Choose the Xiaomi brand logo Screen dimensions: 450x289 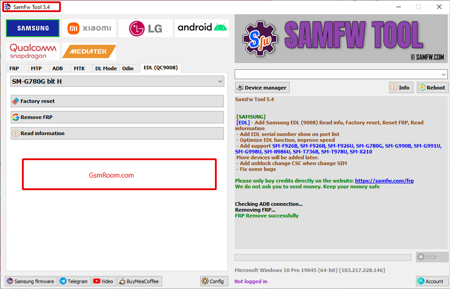(89, 28)
